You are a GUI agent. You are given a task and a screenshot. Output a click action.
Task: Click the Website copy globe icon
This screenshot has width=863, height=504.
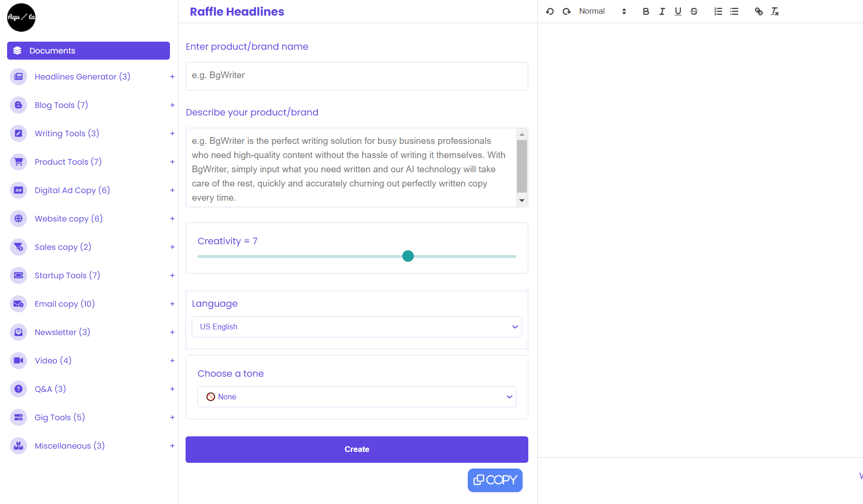tap(18, 219)
